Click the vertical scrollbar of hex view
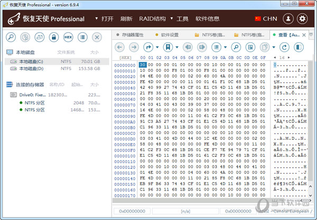 (310, 121)
